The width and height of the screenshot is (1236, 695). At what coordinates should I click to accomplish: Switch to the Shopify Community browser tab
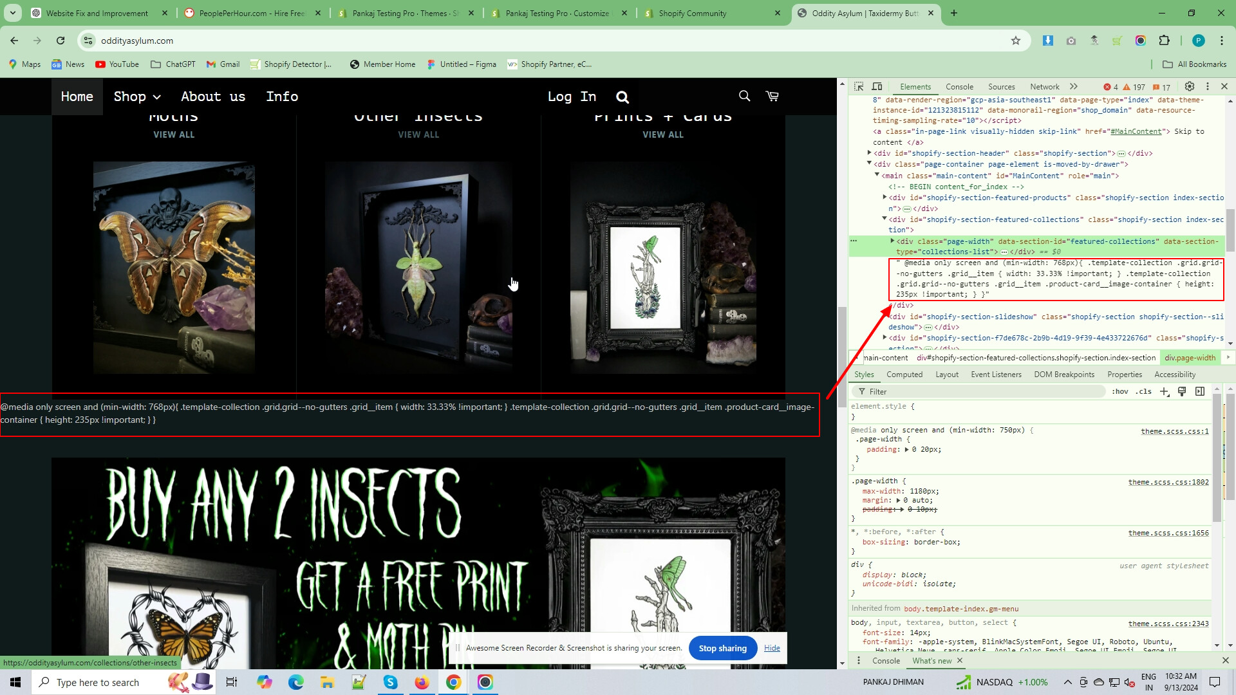(712, 13)
